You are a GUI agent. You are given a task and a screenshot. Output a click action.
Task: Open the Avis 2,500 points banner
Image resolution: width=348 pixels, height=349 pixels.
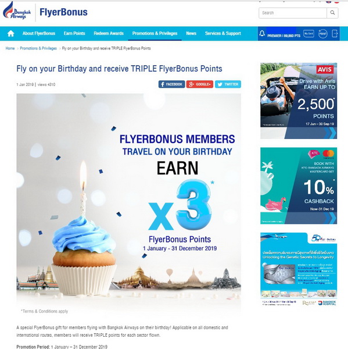299,101
